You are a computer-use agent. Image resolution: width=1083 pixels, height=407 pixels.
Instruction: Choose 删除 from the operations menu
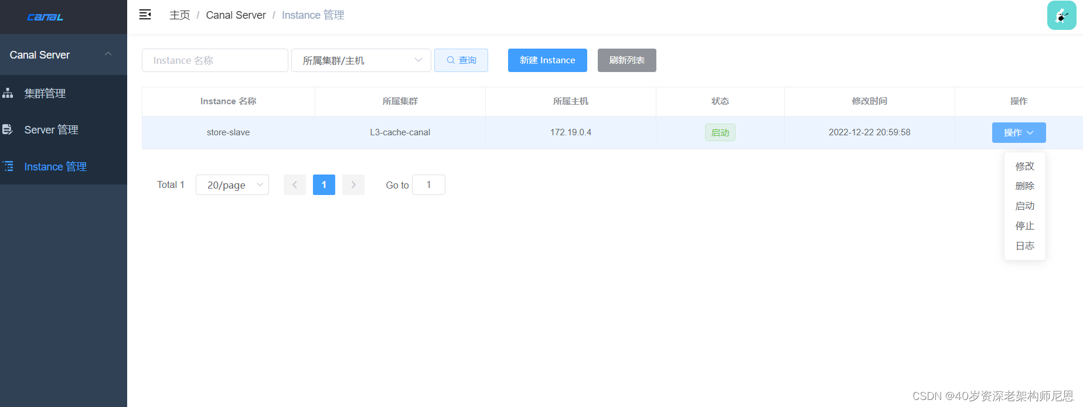1025,186
